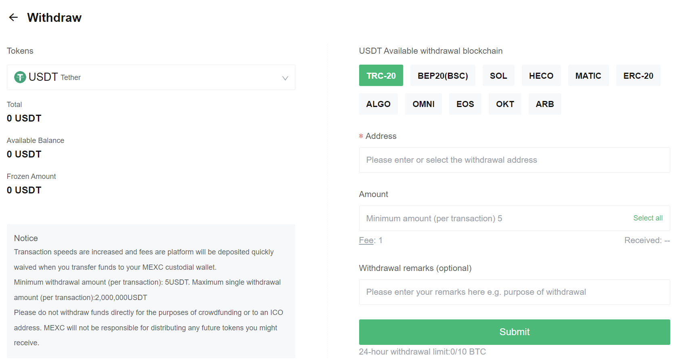
Task: Choose the OKT blockchain network
Action: (x=504, y=104)
